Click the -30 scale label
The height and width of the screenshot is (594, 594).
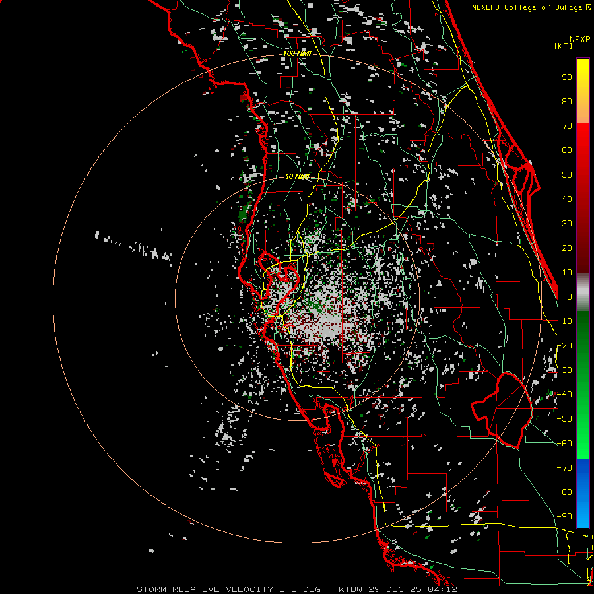click(x=564, y=370)
